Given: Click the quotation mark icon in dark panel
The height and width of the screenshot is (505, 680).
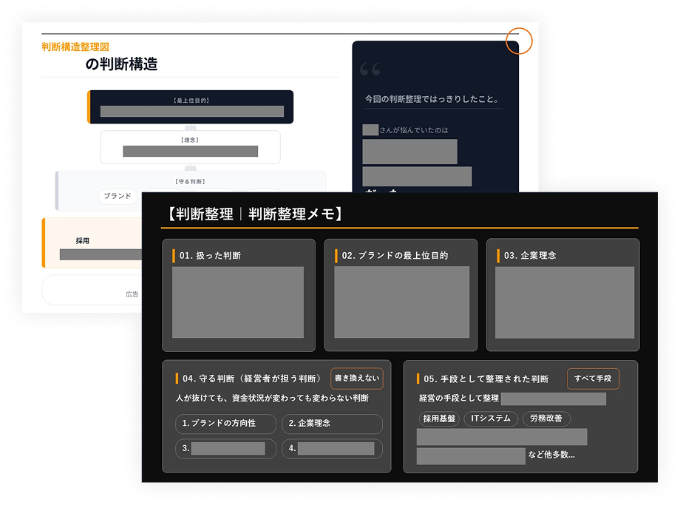Looking at the screenshot, I should tap(370, 69).
